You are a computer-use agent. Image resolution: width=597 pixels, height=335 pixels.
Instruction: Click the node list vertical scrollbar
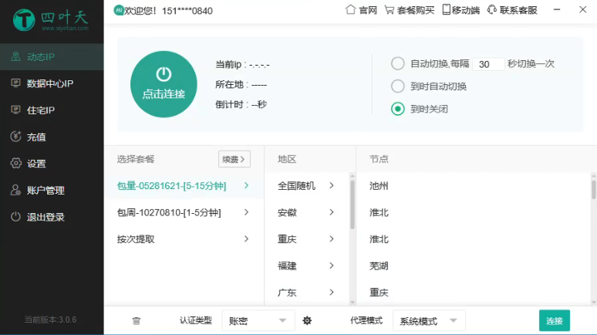tap(593, 190)
